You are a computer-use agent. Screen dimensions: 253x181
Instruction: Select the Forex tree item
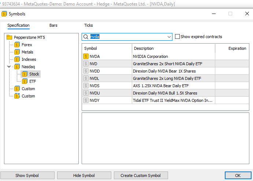point(27,45)
